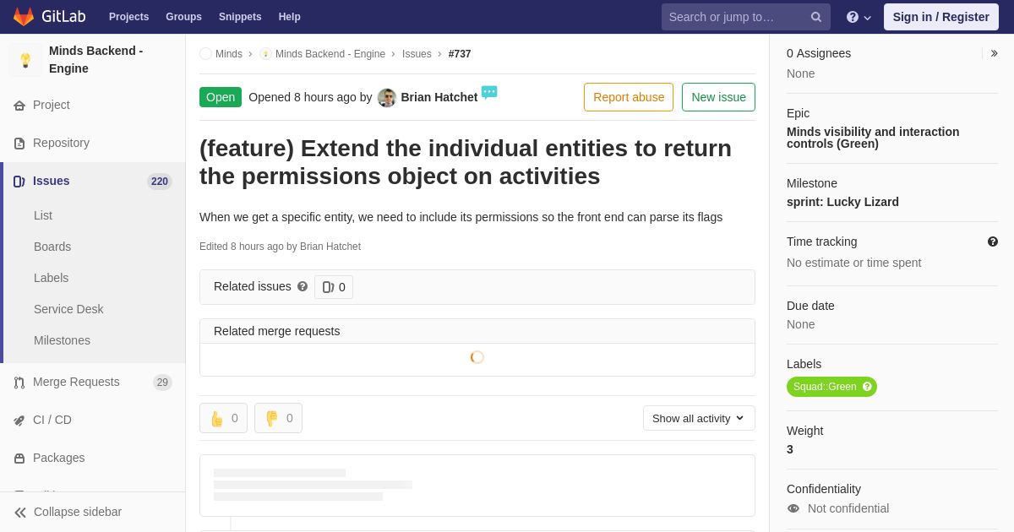
Task: Click the New issue button
Action: [718, 97]
